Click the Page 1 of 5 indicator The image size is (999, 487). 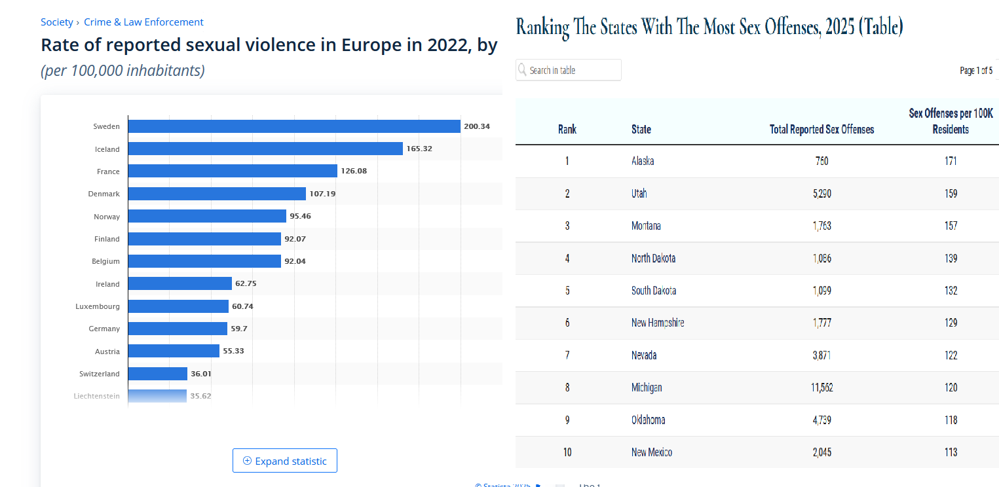[x=976, y=70]
